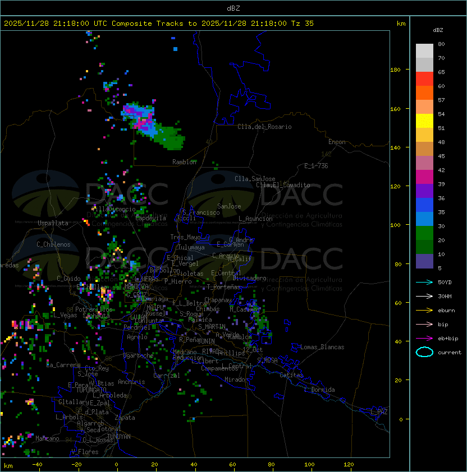
Task: Click the 'Manzano' map label
Action: point(47,438)
